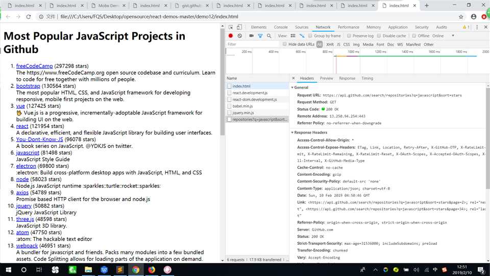Screen dimensions: 490x276
Task: Open the Online throttling dropdown
Action: click(x=443, y=36)
